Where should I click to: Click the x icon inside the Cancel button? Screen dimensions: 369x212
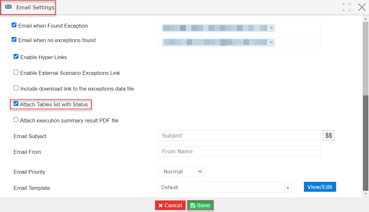click(161, 205)
